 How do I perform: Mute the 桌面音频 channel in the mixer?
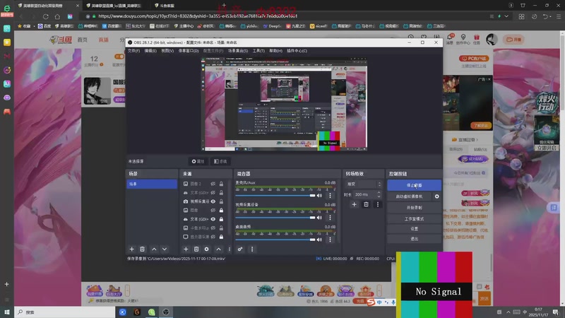(319, 240)
